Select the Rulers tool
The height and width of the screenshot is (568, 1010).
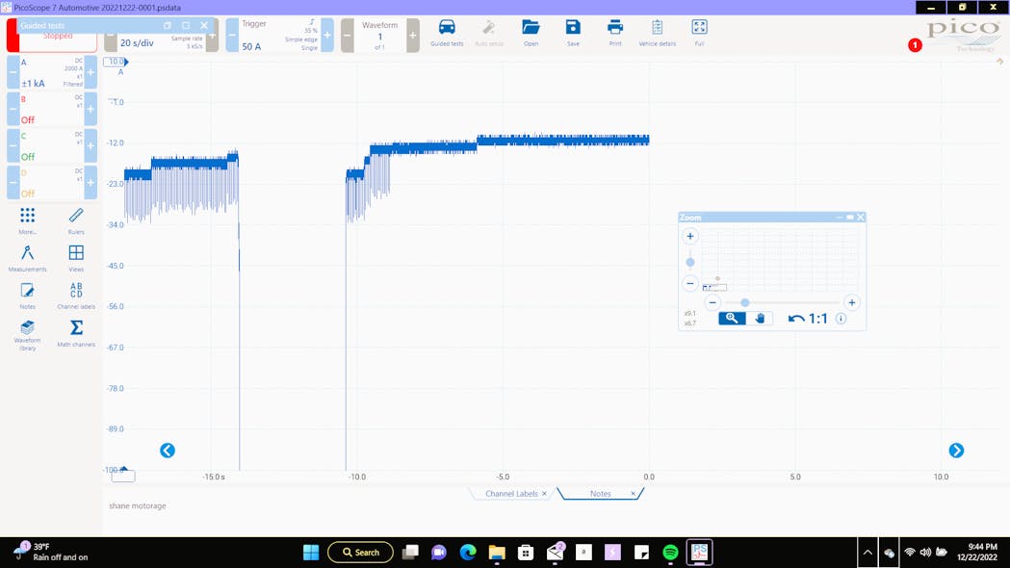tap(76, 219)
